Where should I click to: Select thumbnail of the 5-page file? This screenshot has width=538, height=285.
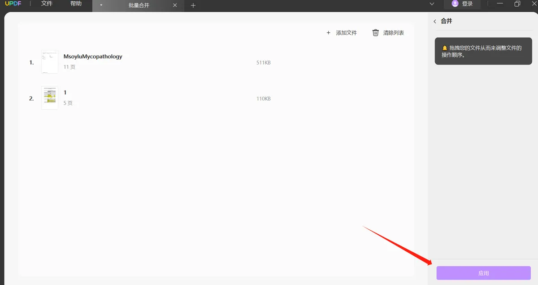click(49, 98)
